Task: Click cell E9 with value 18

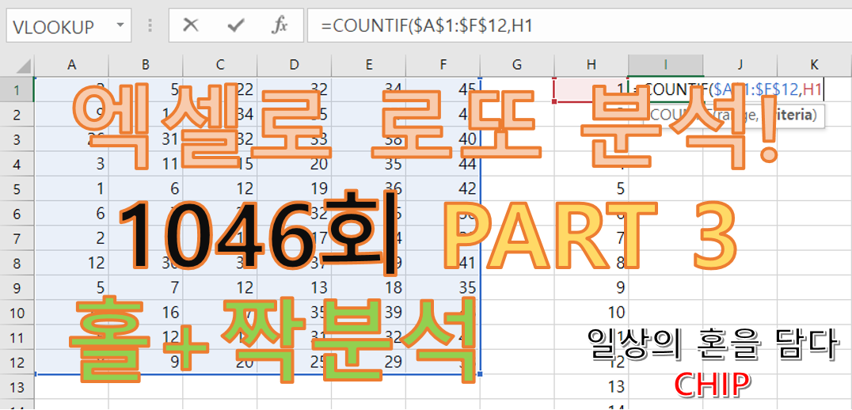Action: [368, 287]
